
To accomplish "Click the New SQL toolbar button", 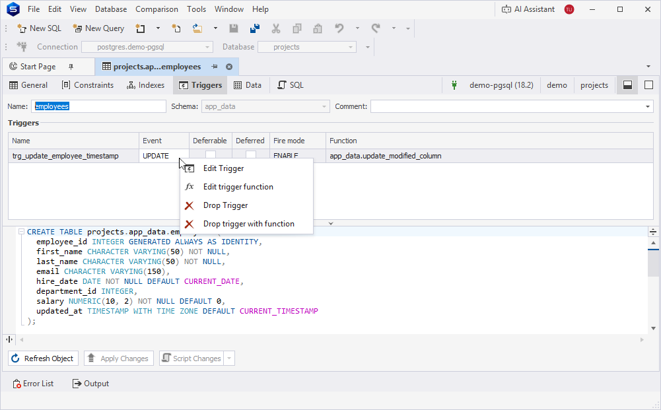I will [x=39, y=28].
